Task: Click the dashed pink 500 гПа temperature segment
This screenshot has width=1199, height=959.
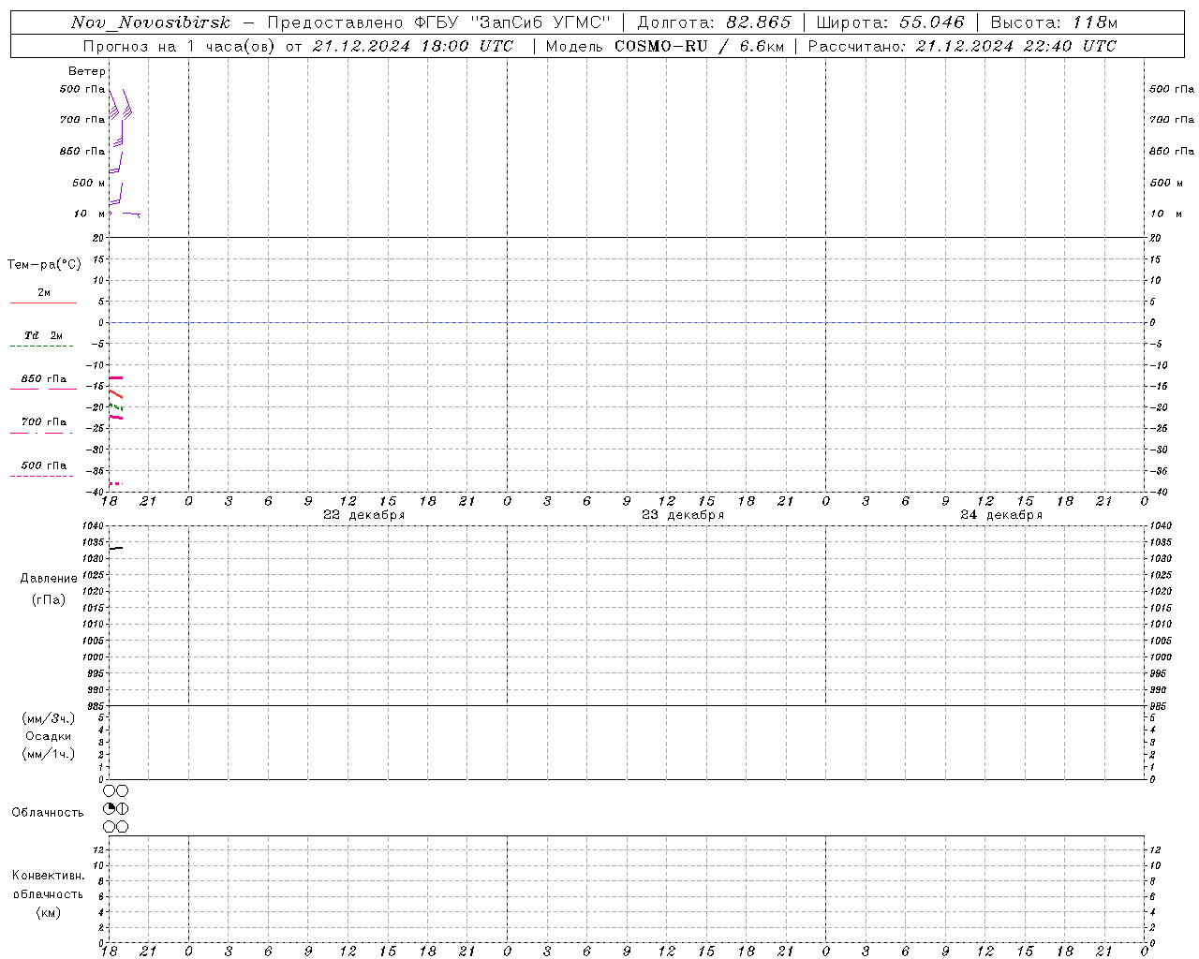Action: coord(115,483)
